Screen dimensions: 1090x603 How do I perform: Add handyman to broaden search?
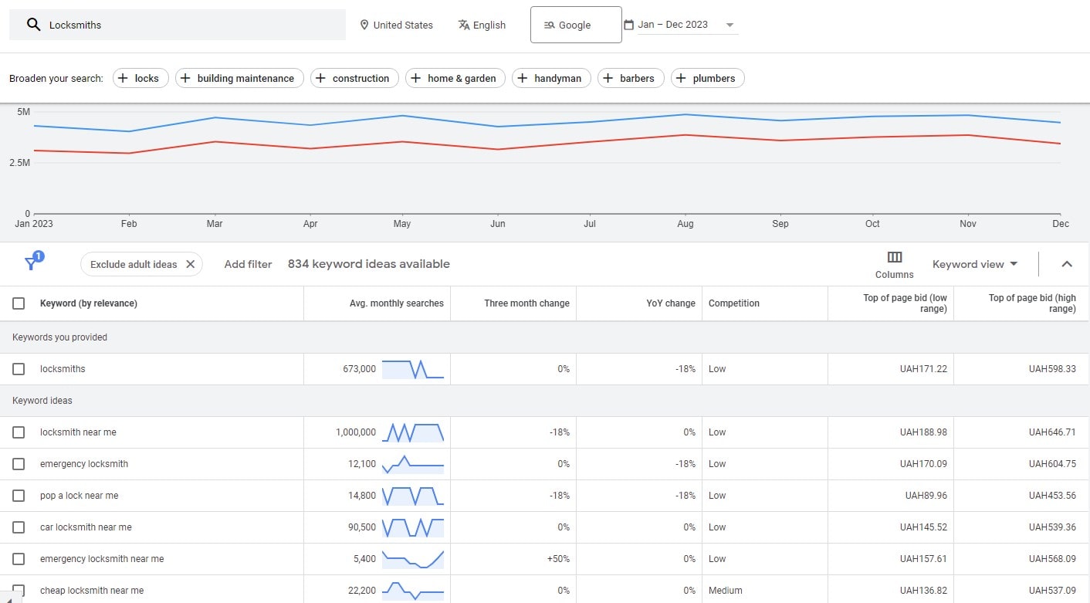[x=551, y=78]
